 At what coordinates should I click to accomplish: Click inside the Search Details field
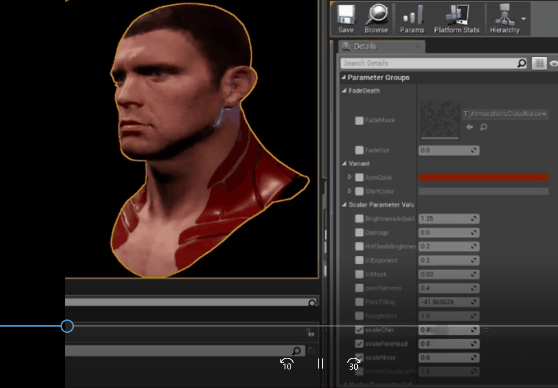429,63
